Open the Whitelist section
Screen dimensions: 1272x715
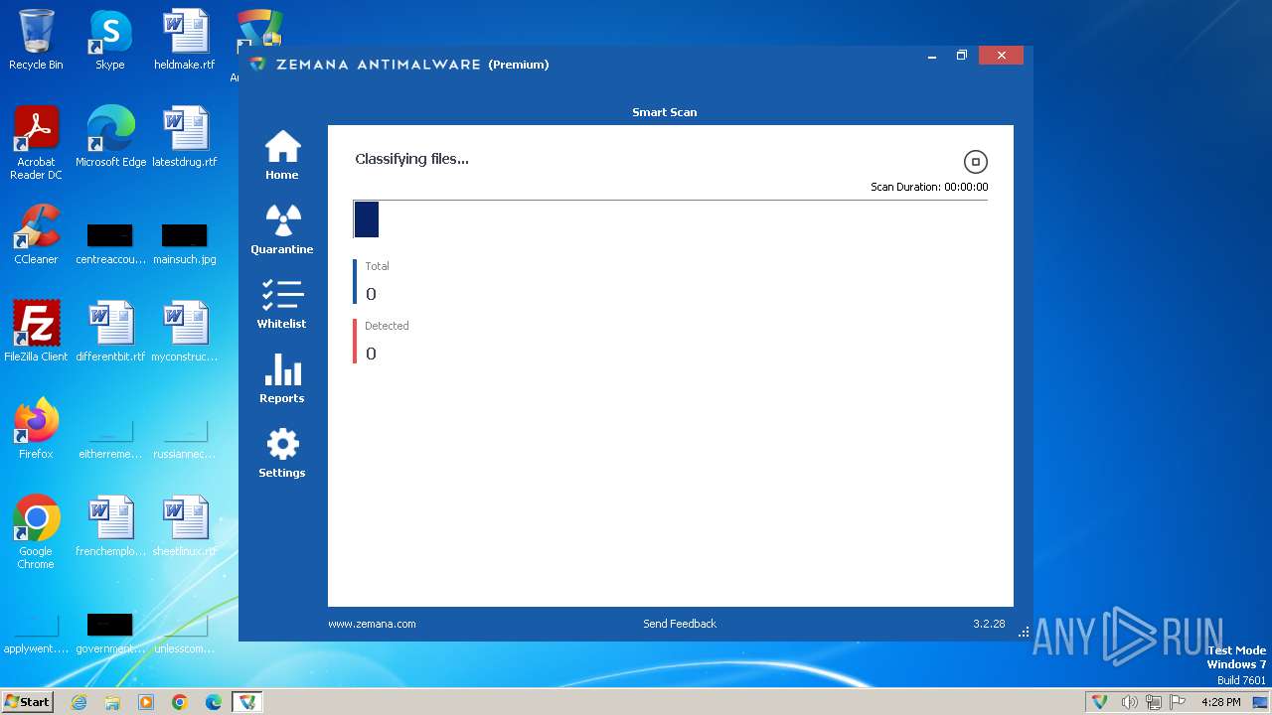click(x=282, y=304)
